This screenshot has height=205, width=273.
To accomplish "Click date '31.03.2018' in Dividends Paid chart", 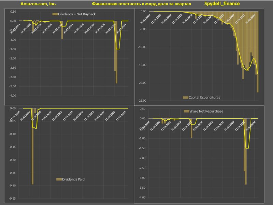I will point(89,116).
